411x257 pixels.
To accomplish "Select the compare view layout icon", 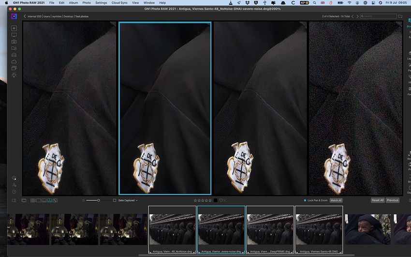I will pyautogui.click(x=49, y=200).
